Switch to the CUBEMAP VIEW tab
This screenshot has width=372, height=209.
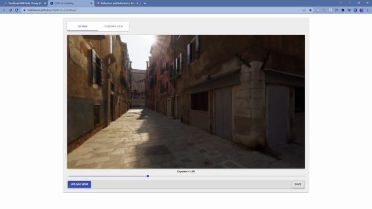point(114,27)
